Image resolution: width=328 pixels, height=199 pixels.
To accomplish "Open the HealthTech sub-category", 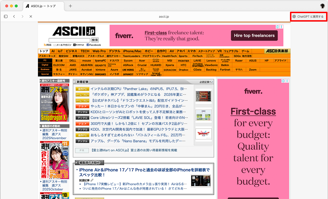I will point(169,56).
